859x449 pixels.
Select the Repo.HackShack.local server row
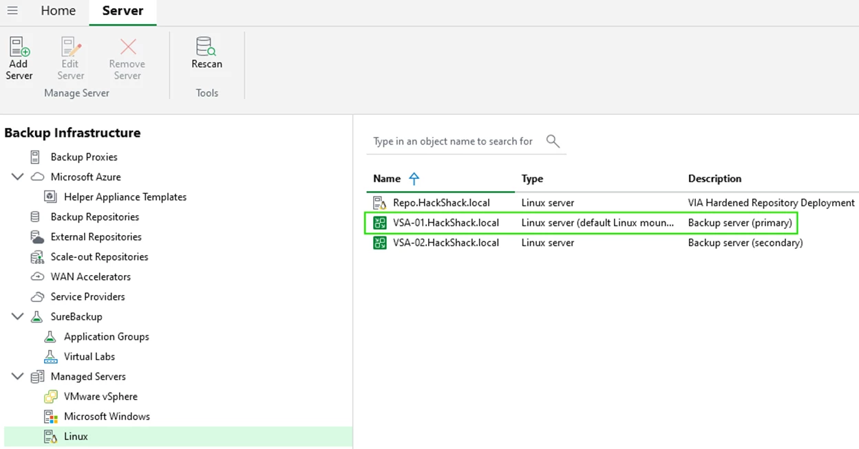(x=445, y=203)
